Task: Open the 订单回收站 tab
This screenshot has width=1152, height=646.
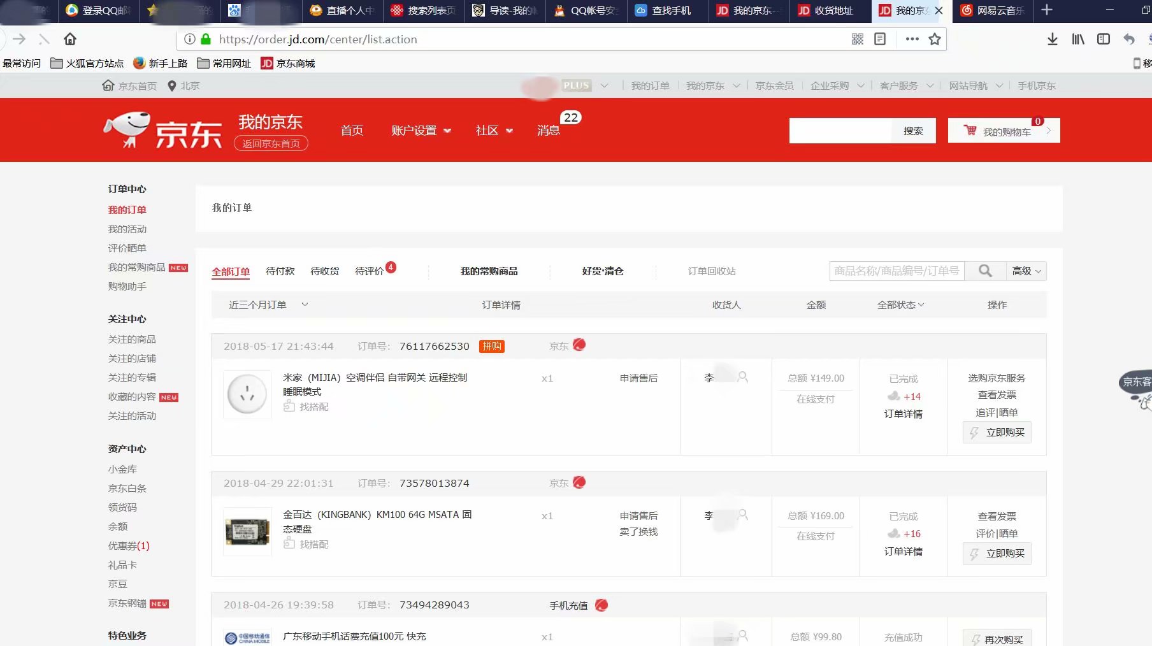Action: (x=712, y=271)
